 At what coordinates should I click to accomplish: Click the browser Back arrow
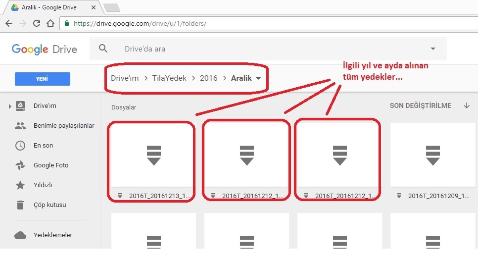(x=9, y=23)
